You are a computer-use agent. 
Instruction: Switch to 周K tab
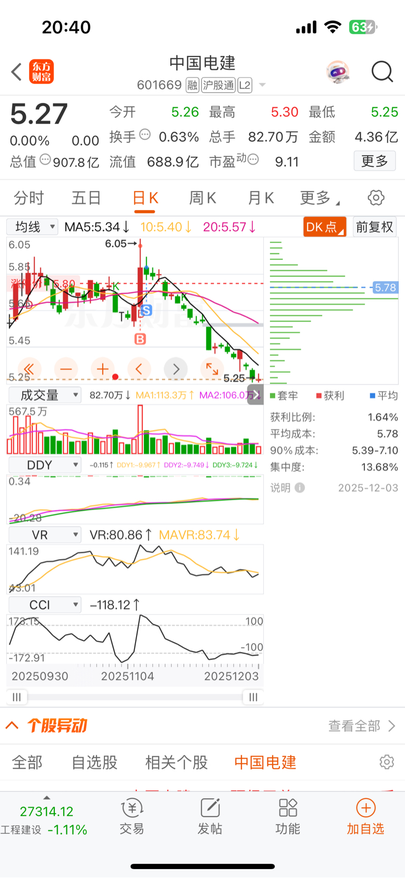[202, 198]
